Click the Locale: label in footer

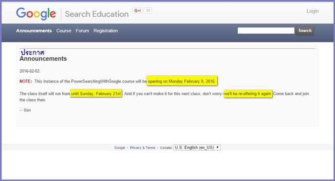(166, 147)
